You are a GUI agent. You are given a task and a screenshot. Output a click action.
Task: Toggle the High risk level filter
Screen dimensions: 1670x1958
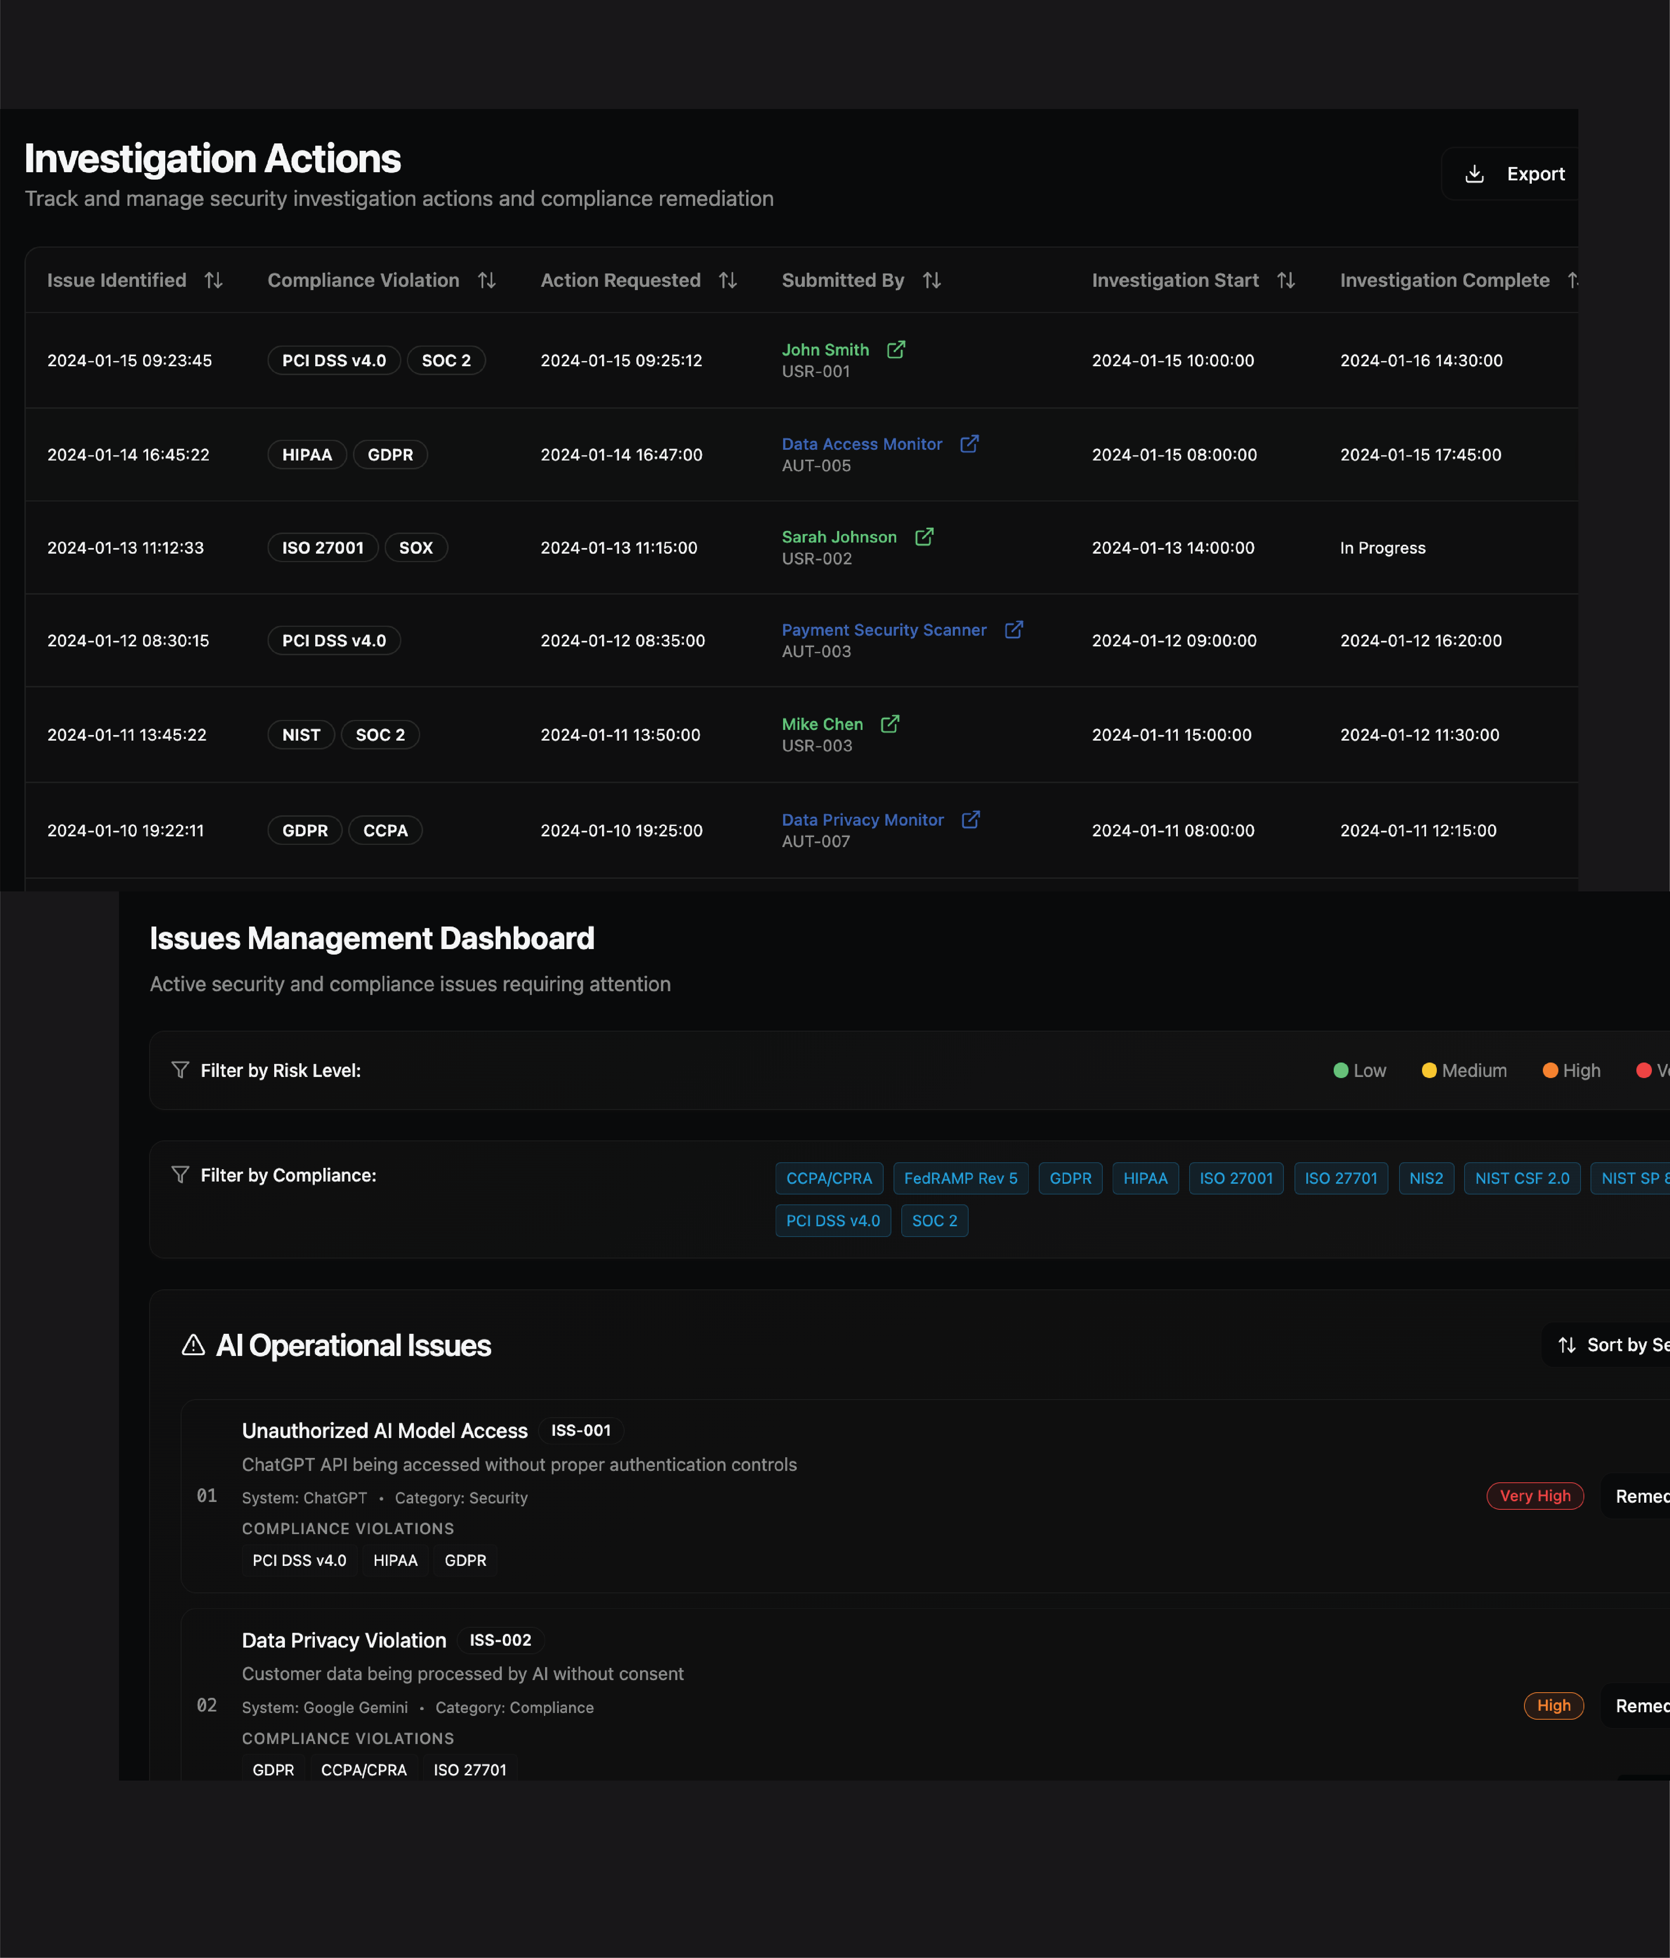tap(1572, 1071)
